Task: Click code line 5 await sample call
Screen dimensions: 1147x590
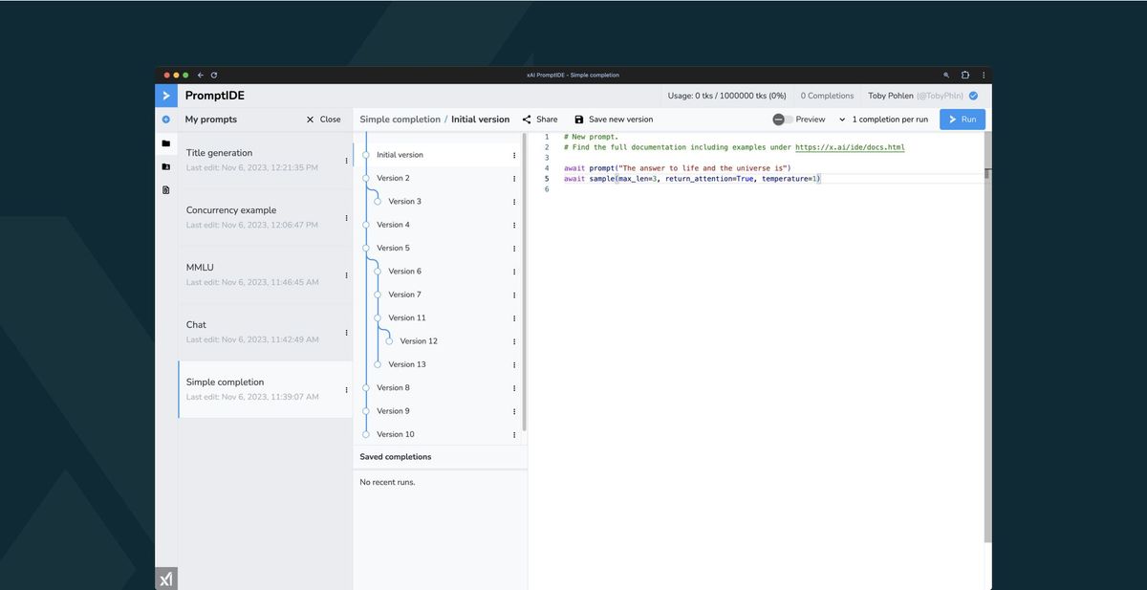Action: click(692, 179)
